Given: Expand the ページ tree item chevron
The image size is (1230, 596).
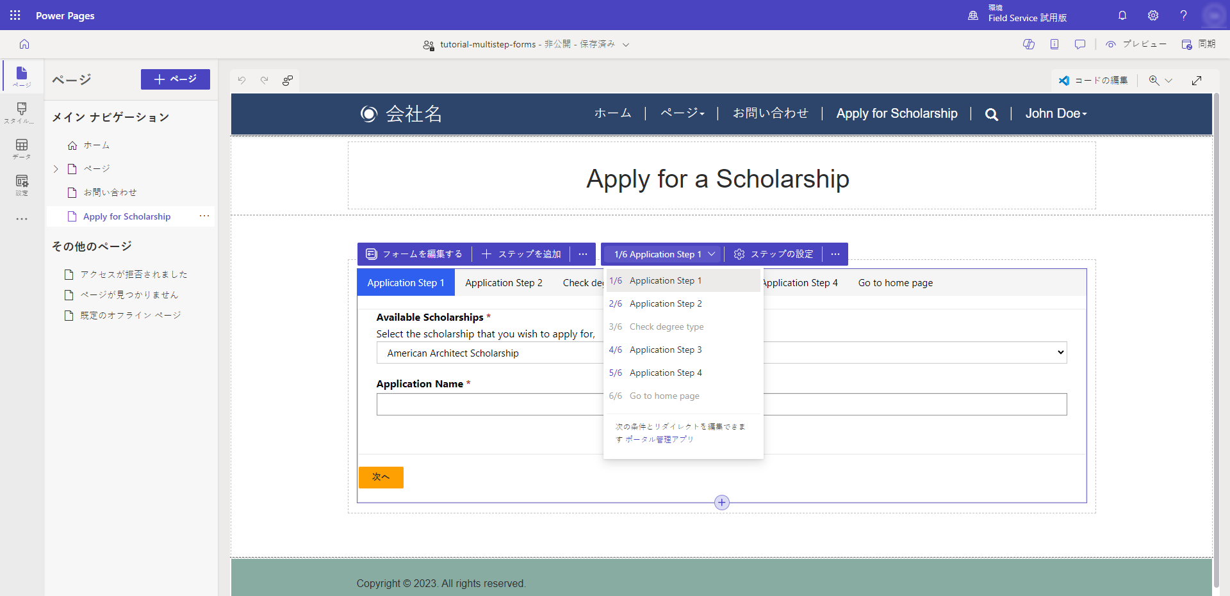Looking at the screenshot, I should click(x=56, y=169).
